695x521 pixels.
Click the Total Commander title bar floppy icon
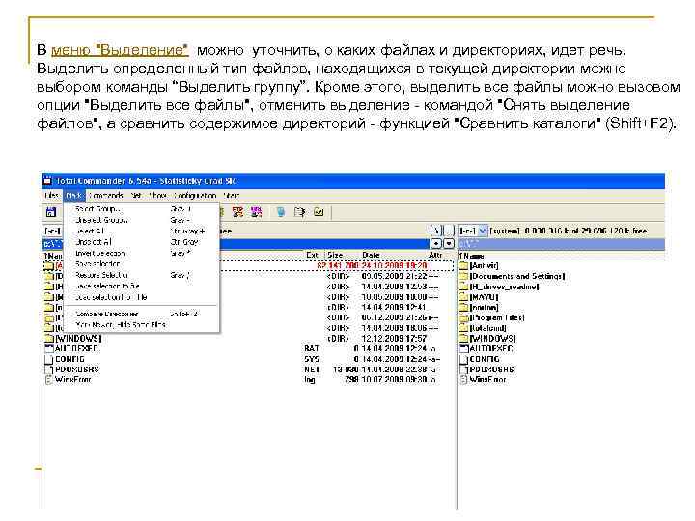tap(47, 180)
